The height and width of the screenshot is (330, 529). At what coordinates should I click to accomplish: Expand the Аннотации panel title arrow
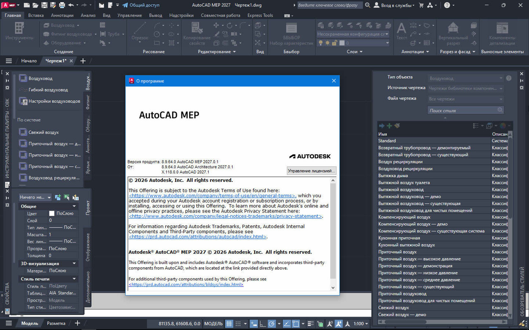tap(428, 52)
